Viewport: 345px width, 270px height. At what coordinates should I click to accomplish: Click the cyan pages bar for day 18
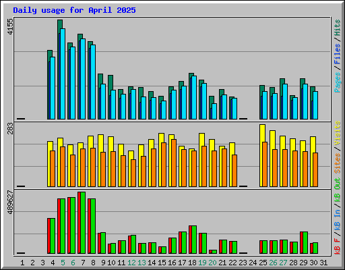click(x=194, y=97)
